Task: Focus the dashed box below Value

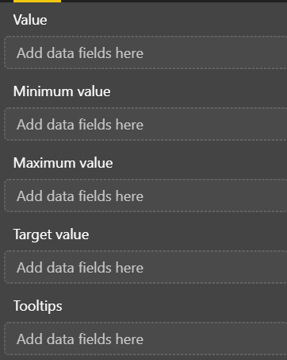Action: (x=146, y=52)
